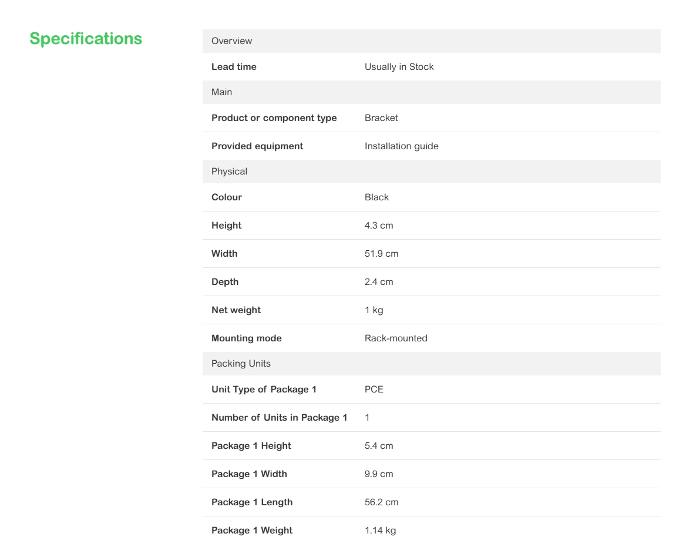Collapse the Overview section header
This screenshot has height=547, width=700.
coord(231,41)
